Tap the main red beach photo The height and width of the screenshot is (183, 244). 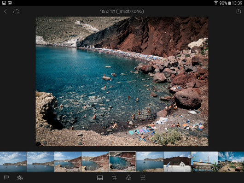pos(122,81)
